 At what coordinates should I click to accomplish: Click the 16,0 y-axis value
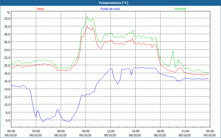(x=7, y=81)
